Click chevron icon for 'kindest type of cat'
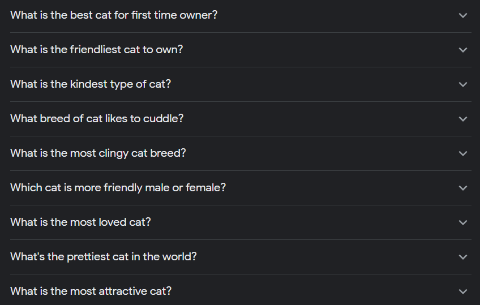 463,84
